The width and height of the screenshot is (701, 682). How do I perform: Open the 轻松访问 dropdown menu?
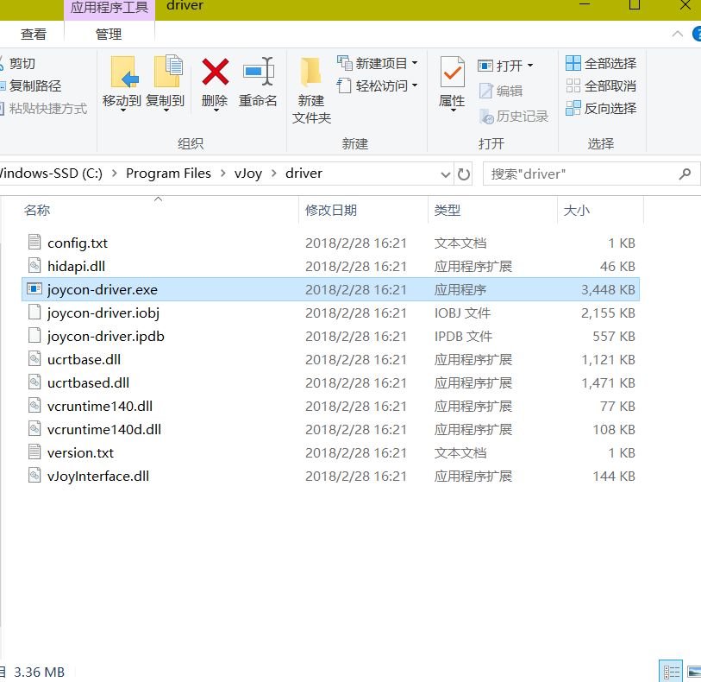[x=415, y=86]
